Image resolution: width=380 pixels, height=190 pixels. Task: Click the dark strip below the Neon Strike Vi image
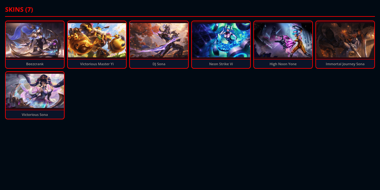pyautogui.click(x=221, y=58)
